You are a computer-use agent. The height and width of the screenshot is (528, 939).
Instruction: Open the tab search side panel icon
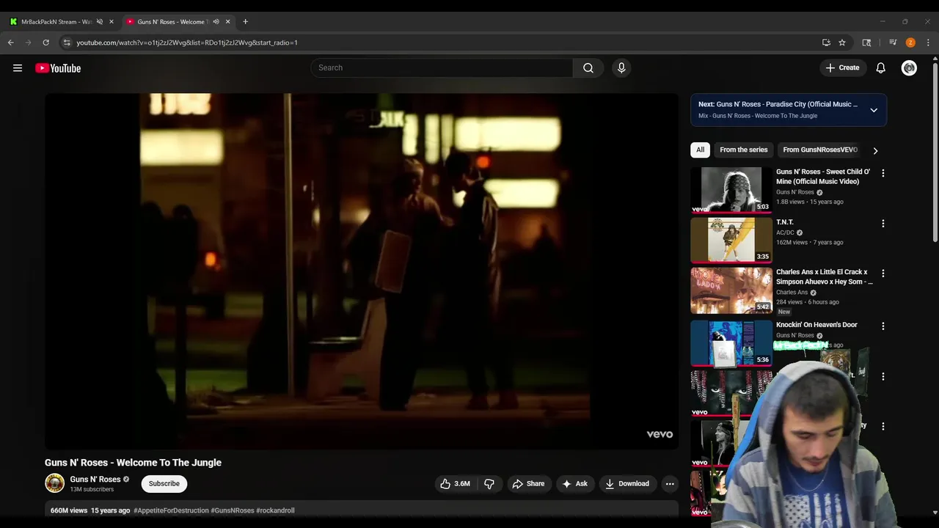[866, 43]
